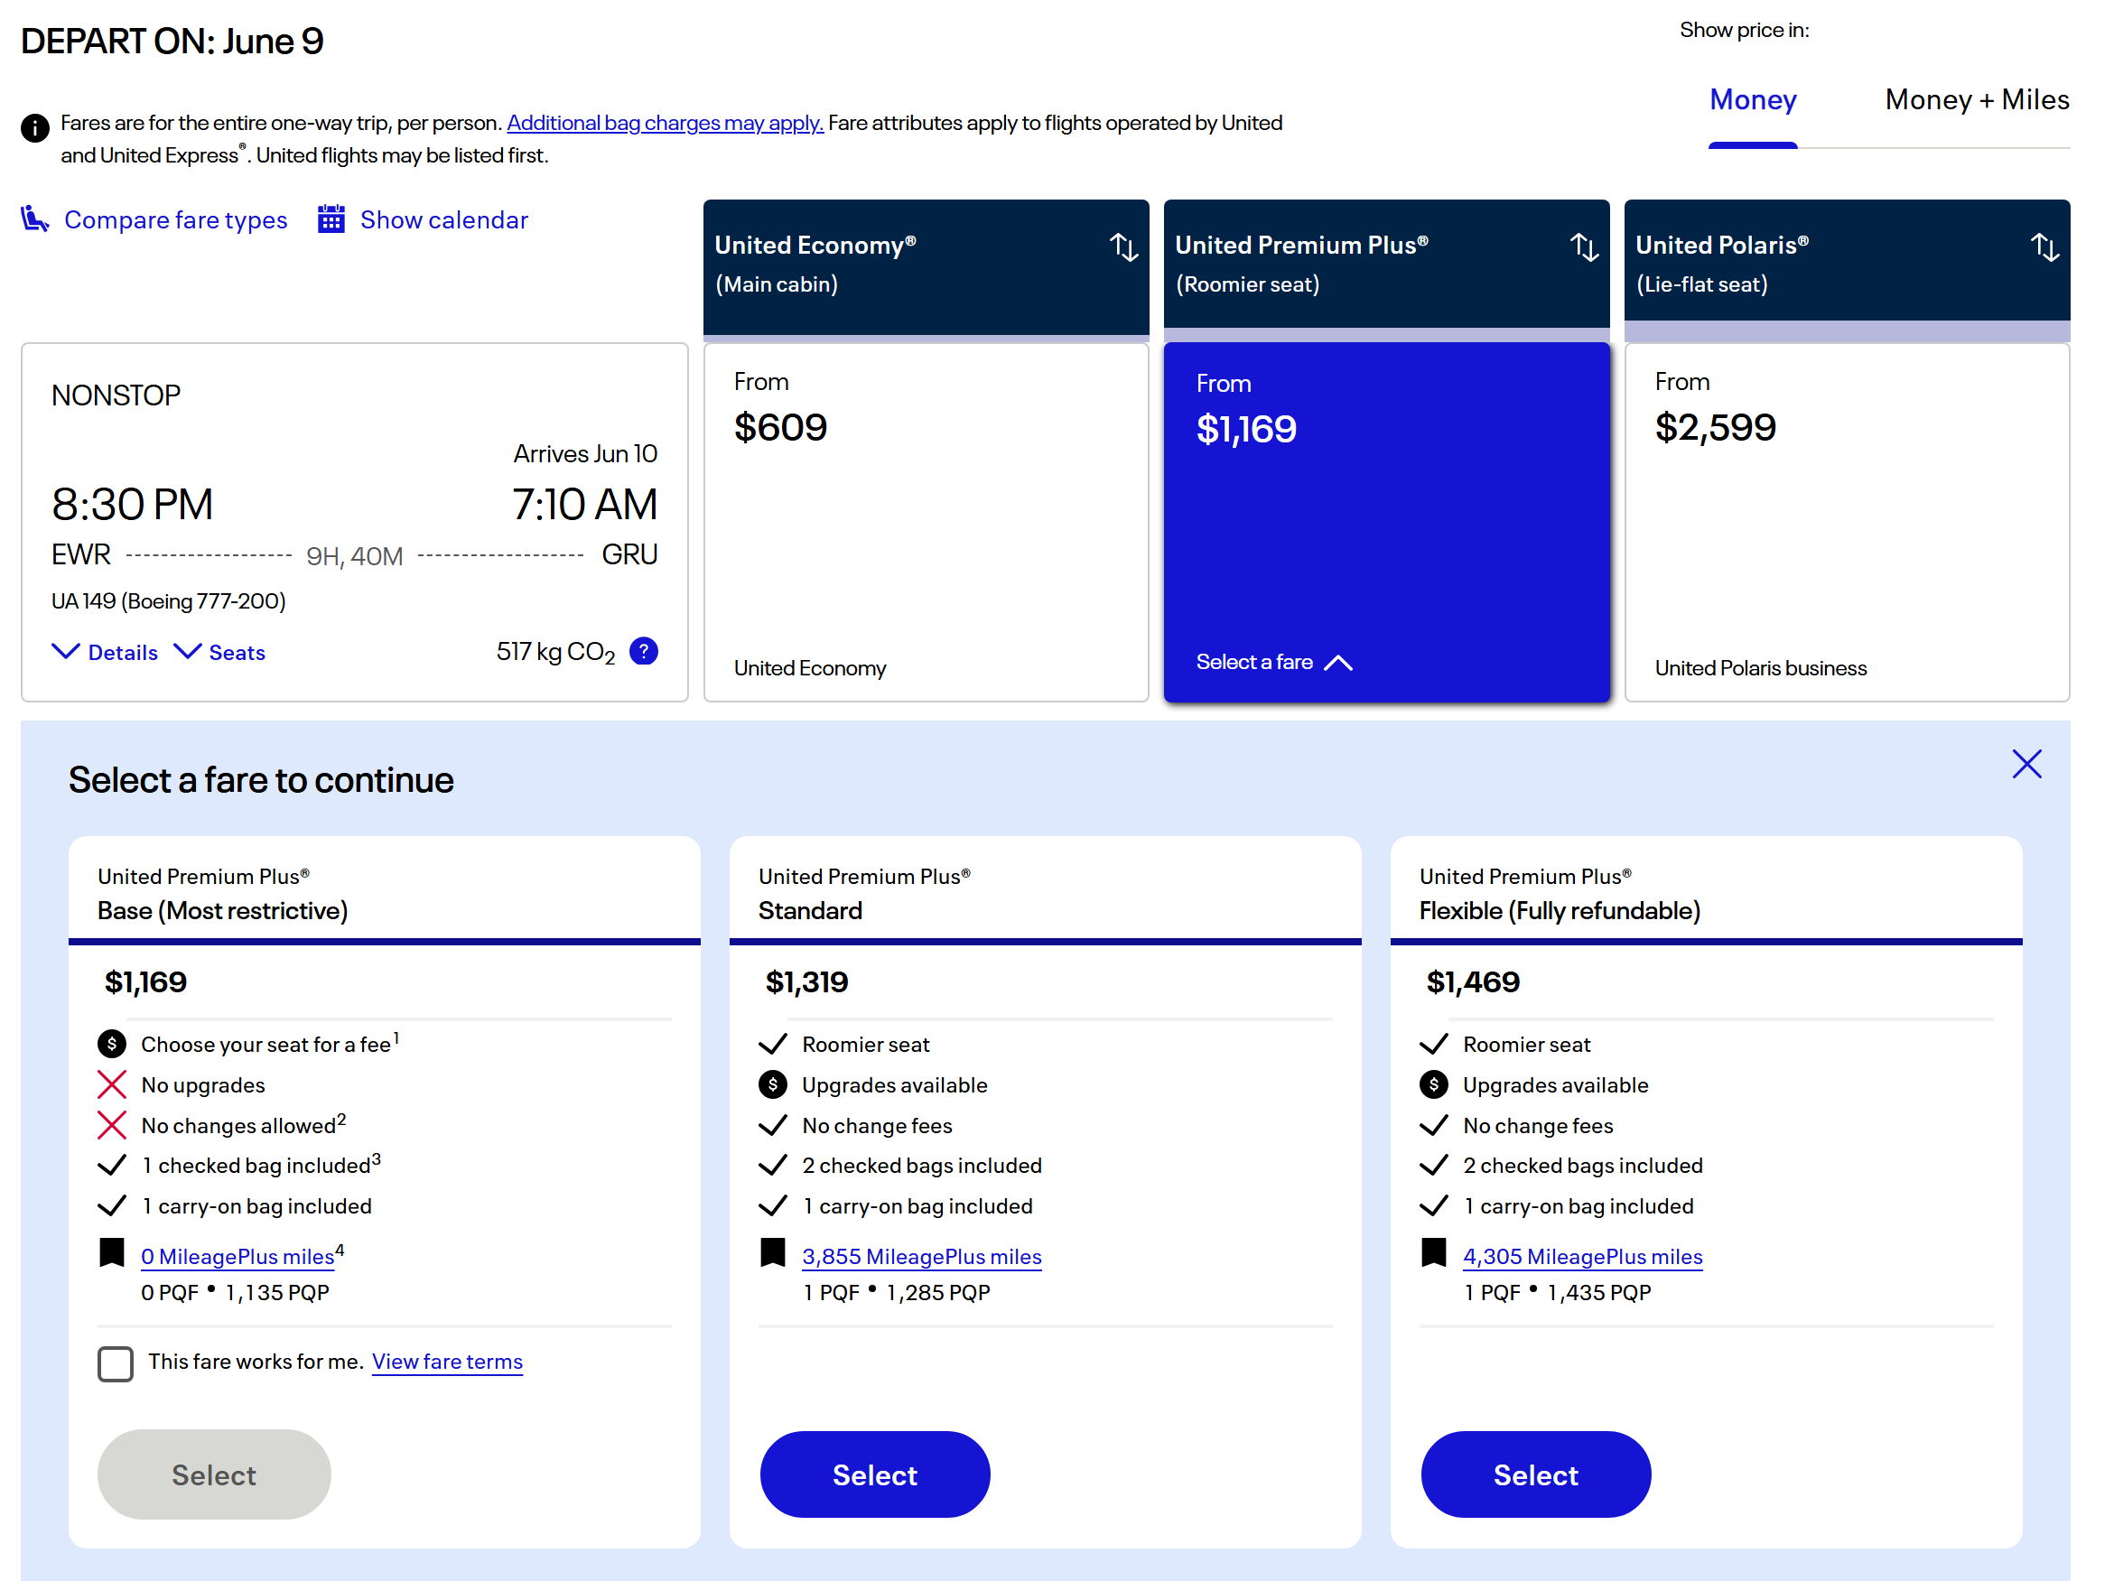Sort by United Polaris price arrows
The image size is (2114, 1581).
click(2044, 247)
